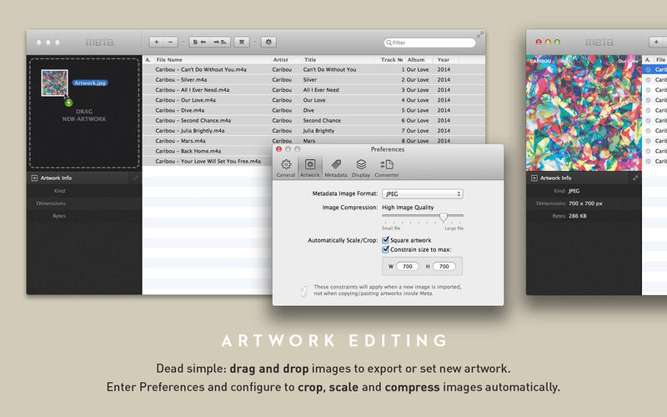Click the add files plus button
Image resolution: width=667 pixels, height=417 pixels.
157,42
